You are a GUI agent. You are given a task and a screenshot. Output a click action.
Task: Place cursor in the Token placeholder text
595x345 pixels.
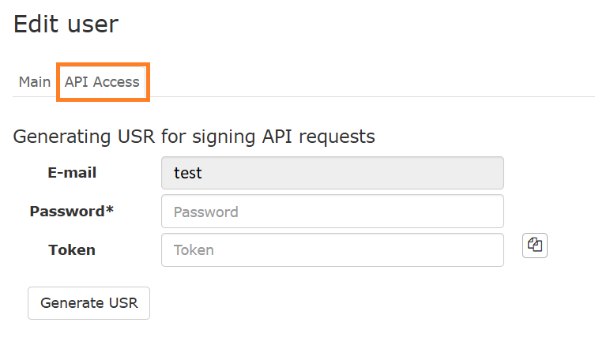click(x=194, y=249)
